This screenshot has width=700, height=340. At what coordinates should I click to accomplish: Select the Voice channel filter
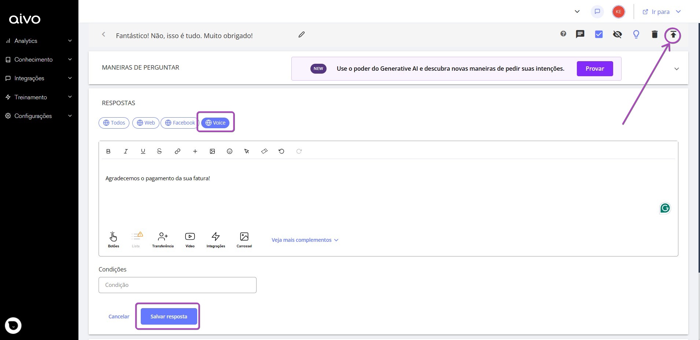coord(215,123)
